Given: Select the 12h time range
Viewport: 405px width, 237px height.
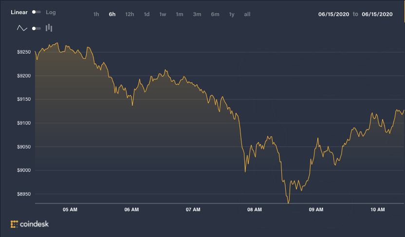Looking at the screenshot, I should [129, 14].
